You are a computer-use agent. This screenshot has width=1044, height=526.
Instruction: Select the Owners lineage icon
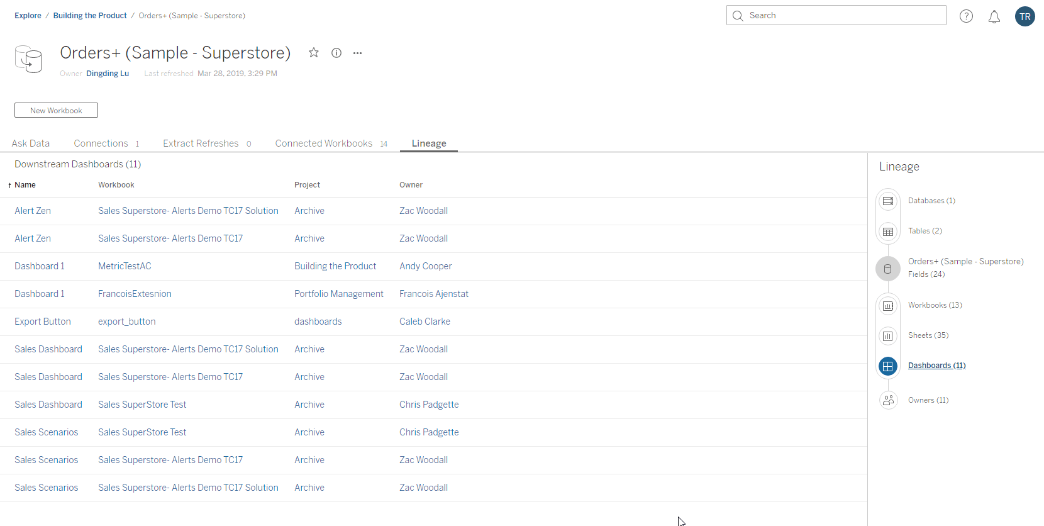point(888,400)
